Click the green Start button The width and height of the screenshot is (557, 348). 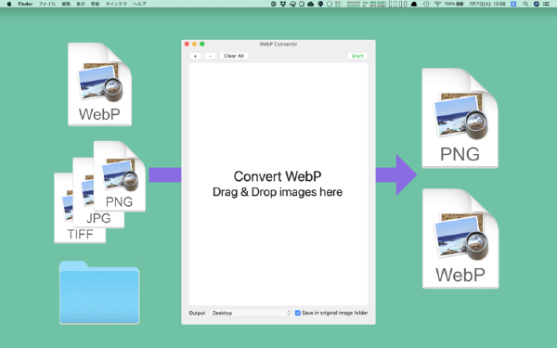(357, 56)
